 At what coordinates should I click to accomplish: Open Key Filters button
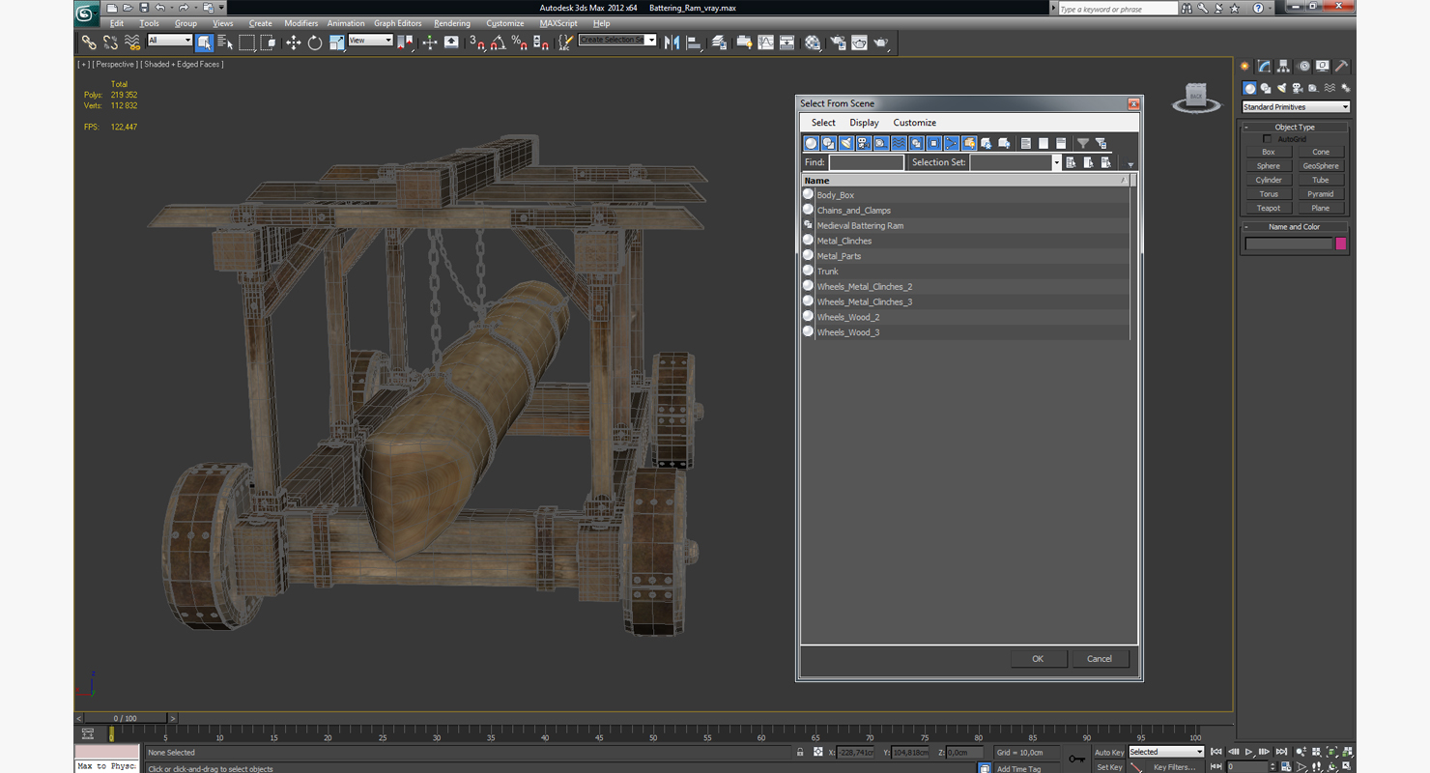pos(1174,767)
